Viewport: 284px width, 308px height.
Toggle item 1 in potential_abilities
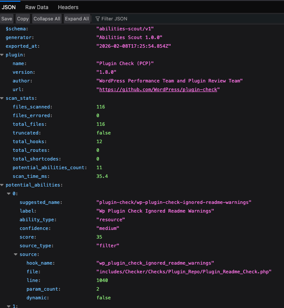point(9,306)
